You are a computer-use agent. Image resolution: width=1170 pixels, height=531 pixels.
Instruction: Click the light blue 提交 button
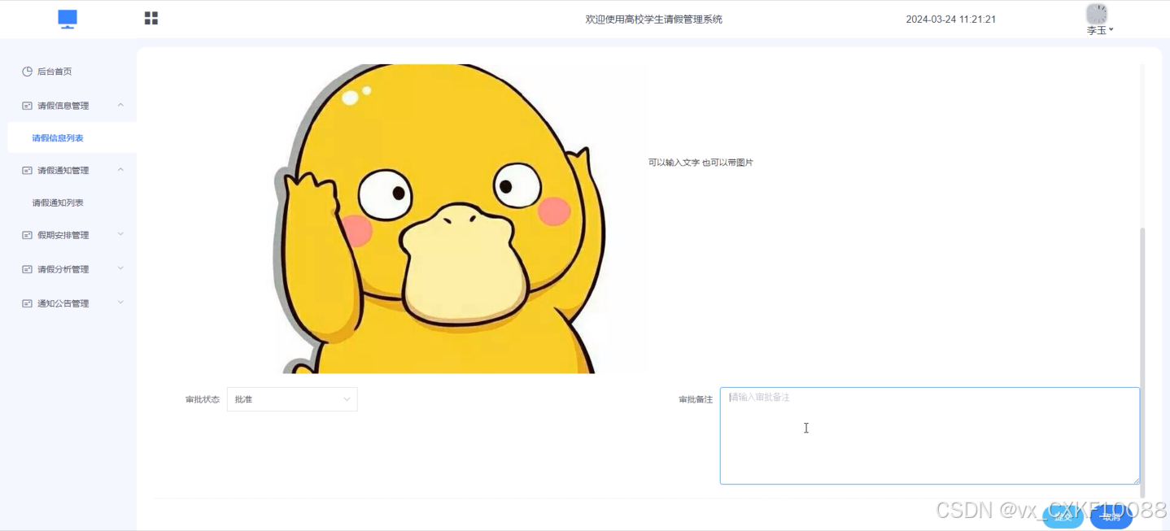1063,516
